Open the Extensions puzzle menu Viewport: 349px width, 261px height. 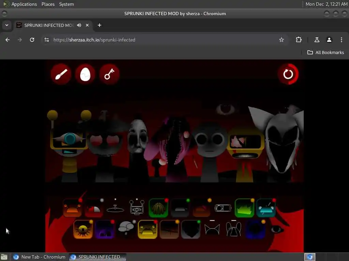(299, 40)
